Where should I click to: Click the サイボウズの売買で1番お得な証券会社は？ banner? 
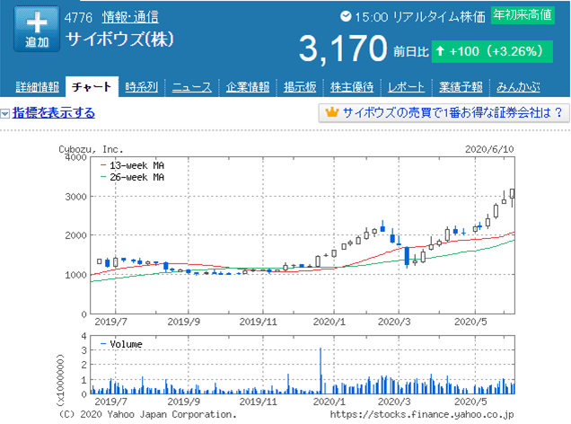point(444,113)
